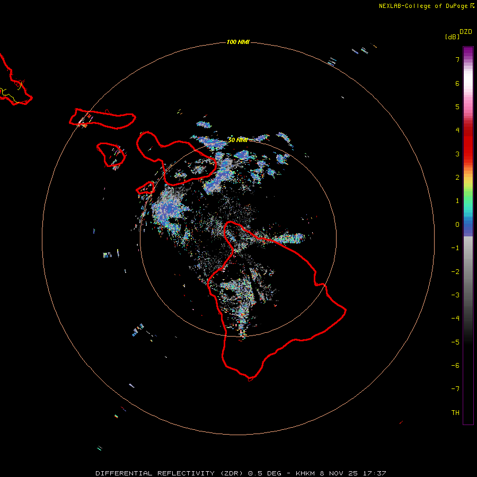Screen dimensions: 477x477
Task: Pick the purple top of the color bar
Action: click(x=468, y=52)
